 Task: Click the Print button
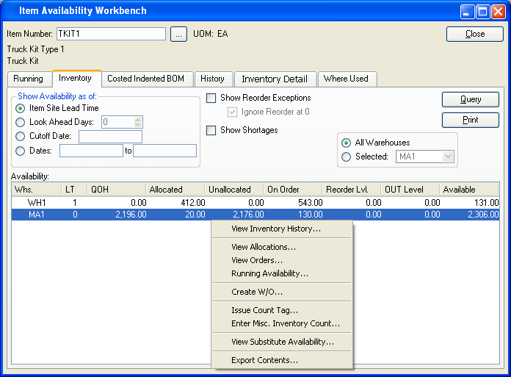click(x=470, y=120)
